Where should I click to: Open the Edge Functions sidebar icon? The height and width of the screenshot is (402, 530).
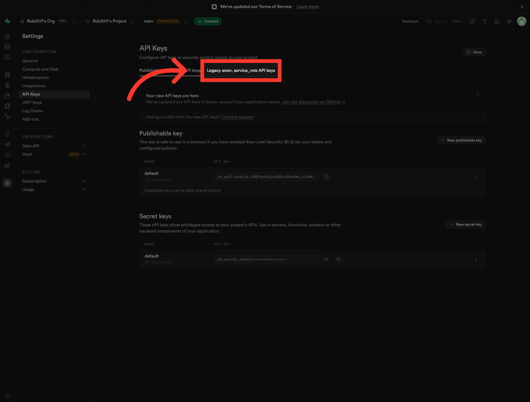7,106
